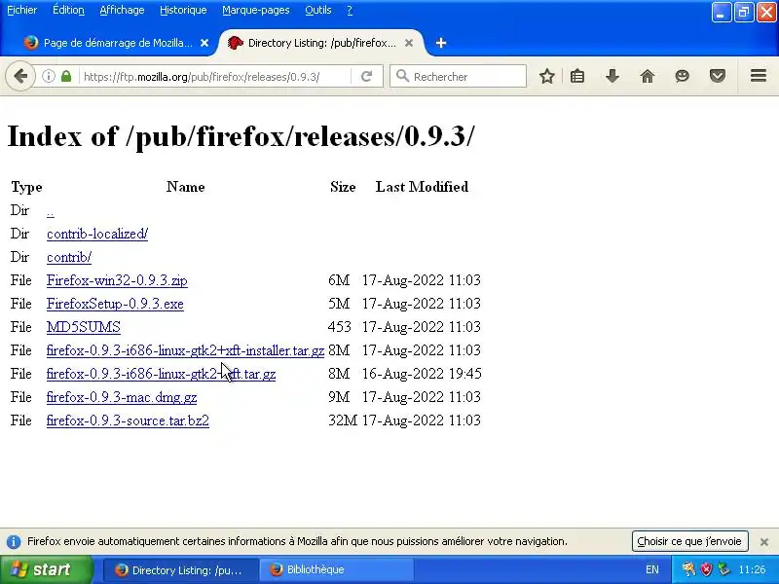Click the Index of /pub/firefox/releases/0.9.3/ heading
Viewport: 779px width, 584px height.
[241, 136]
